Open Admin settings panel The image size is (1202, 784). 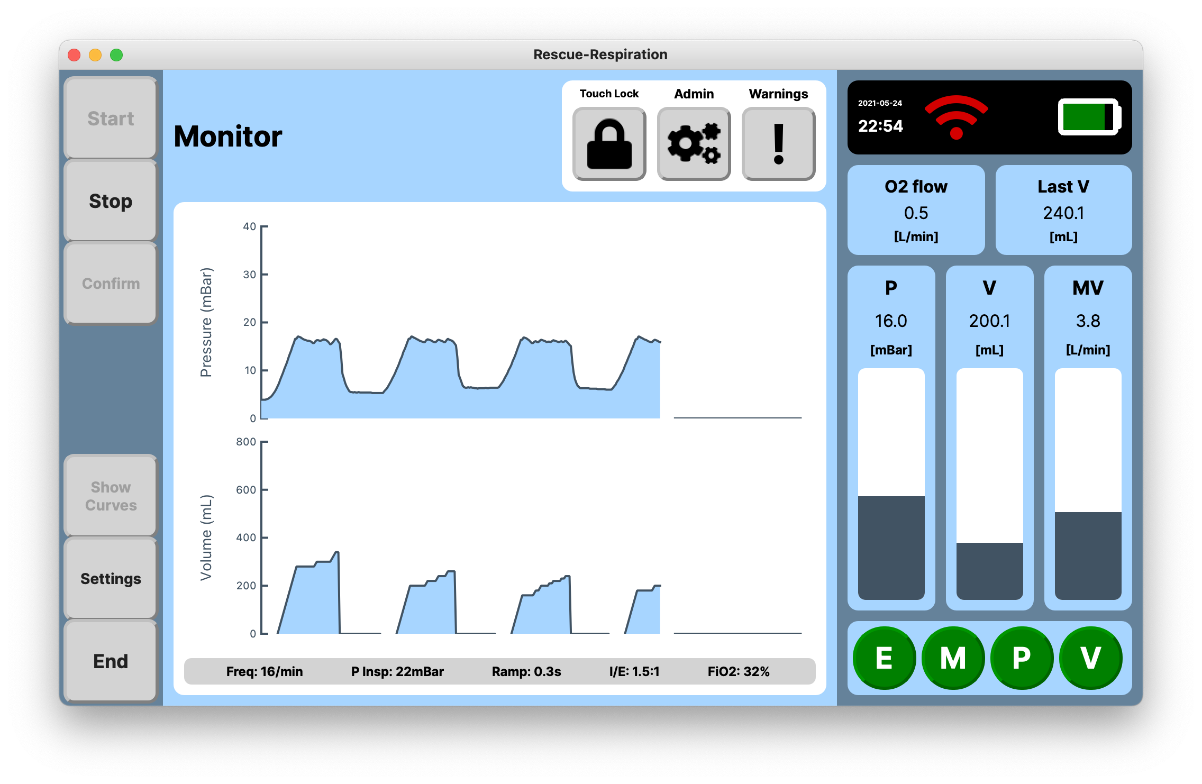(x=694, y=142)
